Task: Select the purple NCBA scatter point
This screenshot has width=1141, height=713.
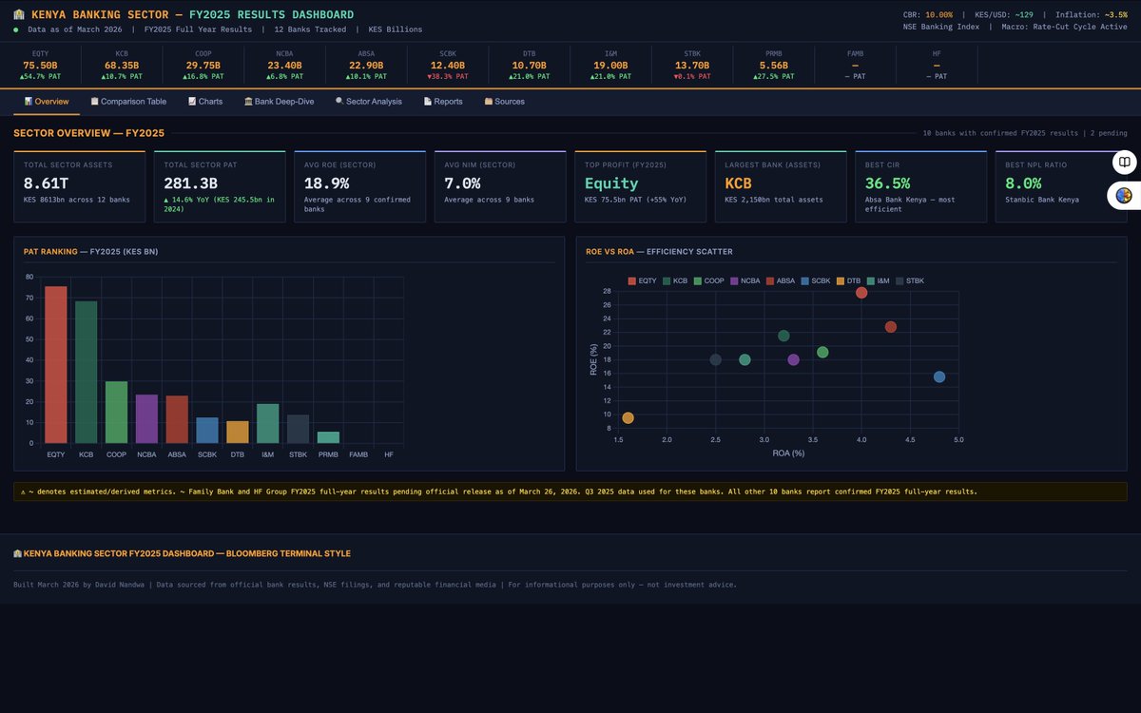Action: [793, 359]
